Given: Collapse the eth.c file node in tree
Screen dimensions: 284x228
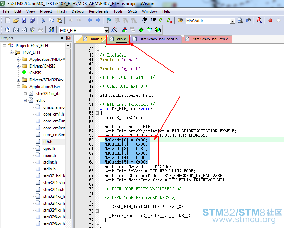Looking at the screenshot, I should (x=25, y=100).
